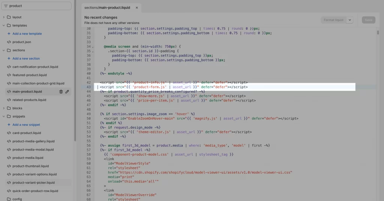Image resolution: width=384 pixels, height=201 pixels.
Task: Click the blocks folder icon
Action: [x=9, y=108]
